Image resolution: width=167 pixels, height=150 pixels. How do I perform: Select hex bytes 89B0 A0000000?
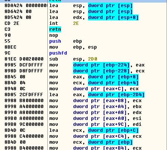[x=24, y=118]
